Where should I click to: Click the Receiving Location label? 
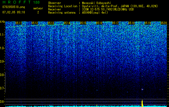(x=63, y=6)
